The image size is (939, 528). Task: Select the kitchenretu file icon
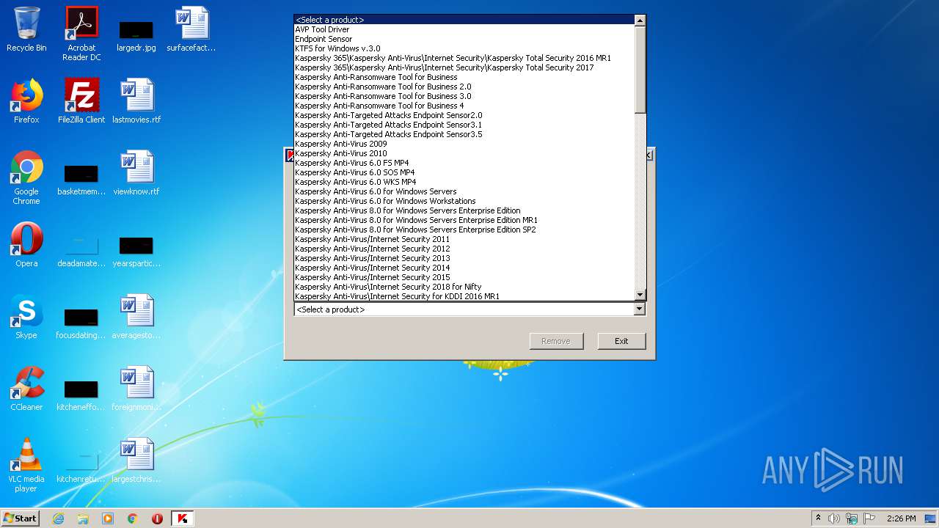pos(81,466)
